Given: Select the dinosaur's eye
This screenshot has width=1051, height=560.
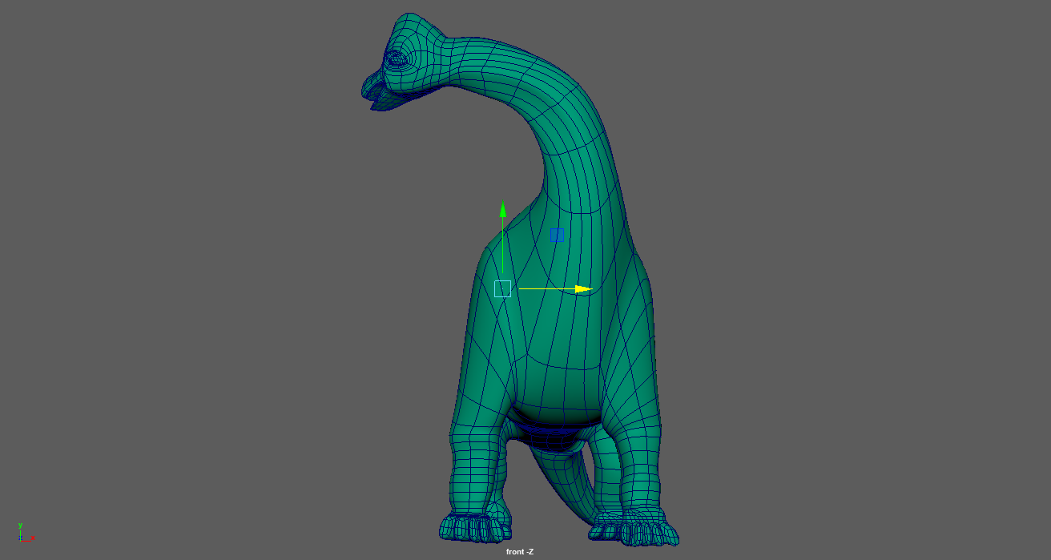Looking at the screenshot, I should pyautogui.click(x=397, y=58).
